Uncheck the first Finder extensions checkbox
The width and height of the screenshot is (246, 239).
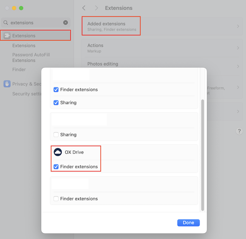[x=56, y=90]
